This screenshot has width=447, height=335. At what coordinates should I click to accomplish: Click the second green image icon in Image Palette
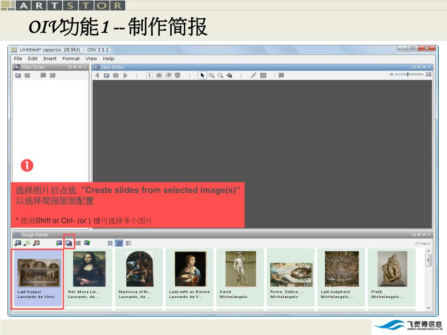click(27, 243)
